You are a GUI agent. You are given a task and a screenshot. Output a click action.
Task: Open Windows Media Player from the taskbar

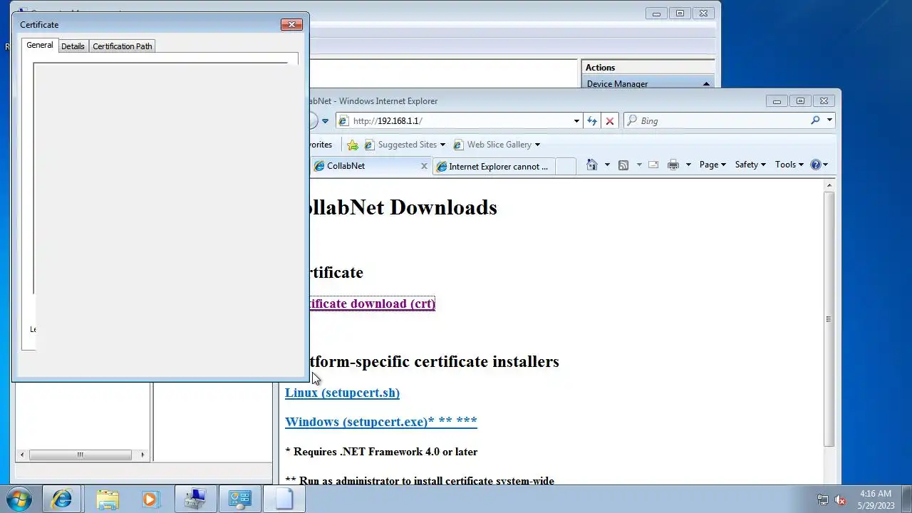(x=150, y=499)
